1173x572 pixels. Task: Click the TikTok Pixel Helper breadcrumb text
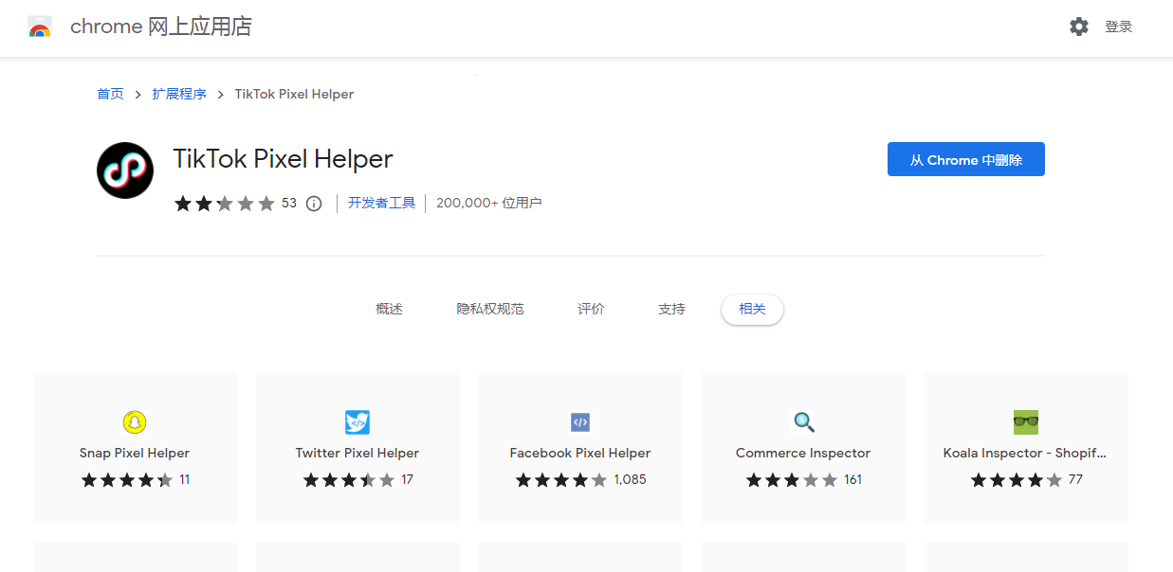pos(295,95)
